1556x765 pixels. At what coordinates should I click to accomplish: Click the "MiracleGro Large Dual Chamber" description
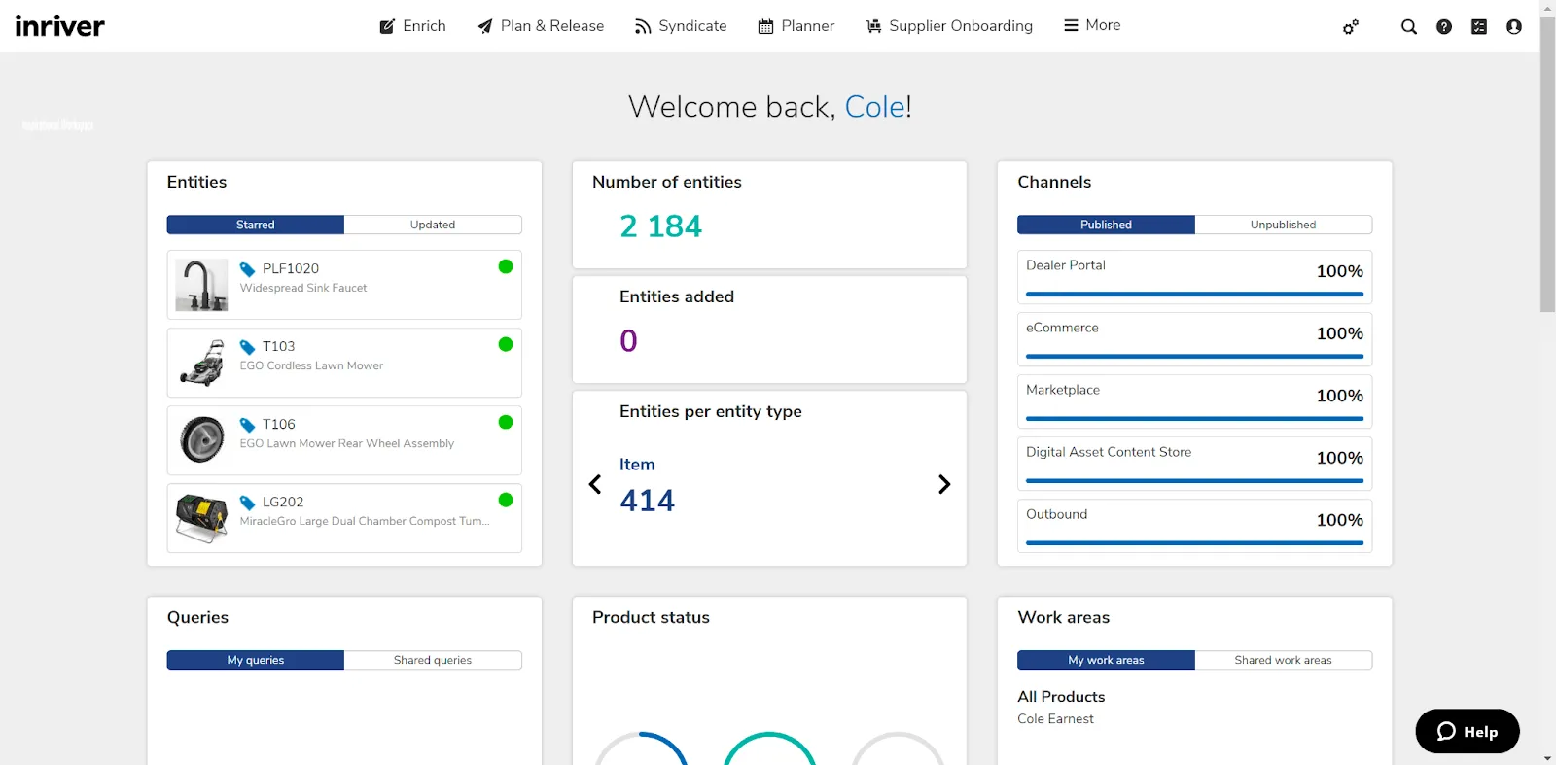point(365,521)
